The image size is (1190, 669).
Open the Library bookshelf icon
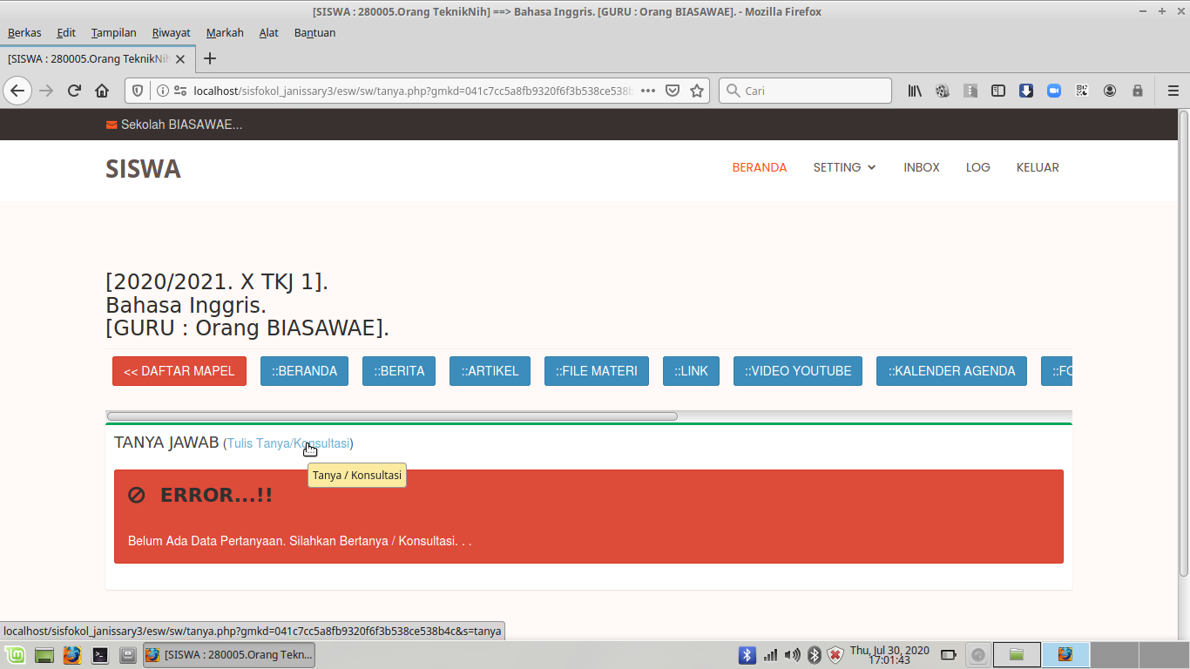tap(915, 91)
